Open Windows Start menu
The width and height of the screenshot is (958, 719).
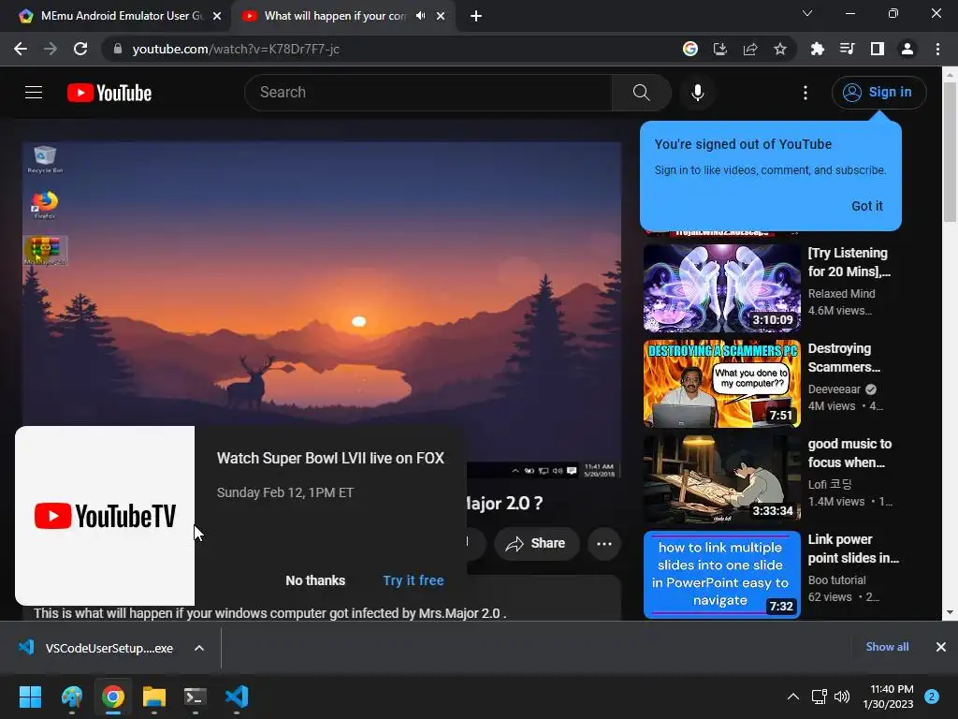tap(30, 697)
